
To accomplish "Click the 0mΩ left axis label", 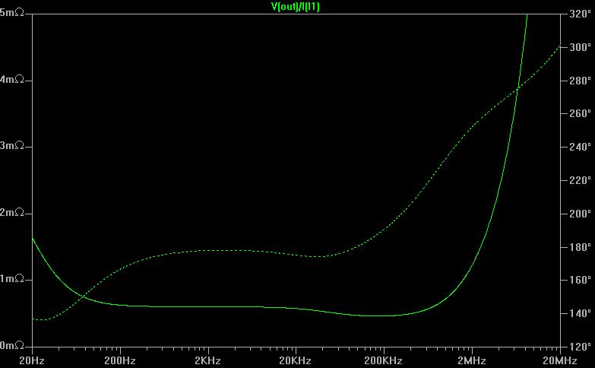I will coord(11,345).
